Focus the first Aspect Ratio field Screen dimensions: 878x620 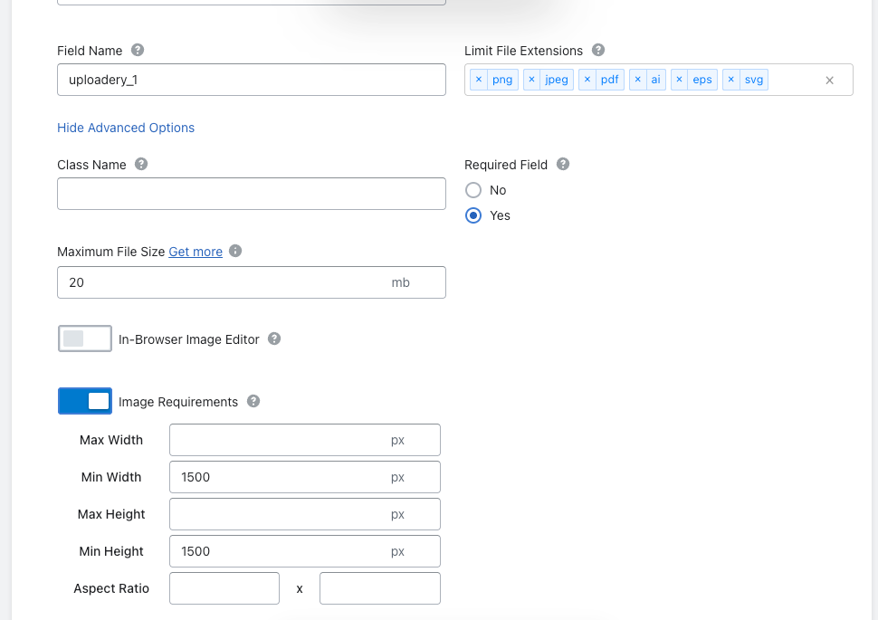[x=224, y=588]
